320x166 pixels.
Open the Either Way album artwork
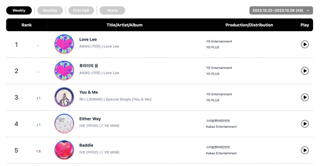[64, 124]
